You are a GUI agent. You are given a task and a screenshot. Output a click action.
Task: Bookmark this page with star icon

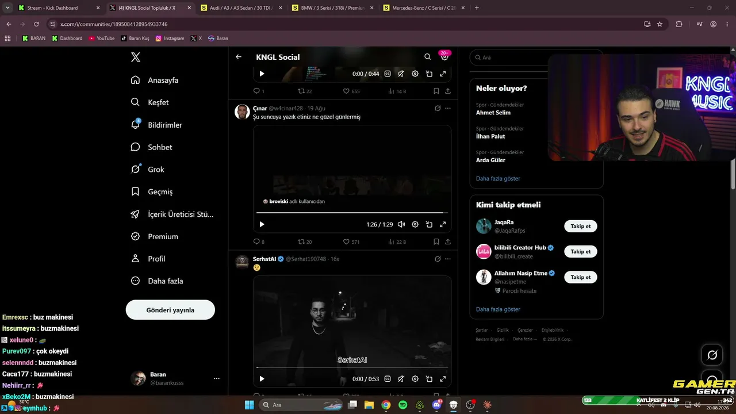point(660,24)
